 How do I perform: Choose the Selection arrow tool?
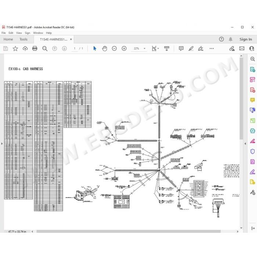point(95,48)
